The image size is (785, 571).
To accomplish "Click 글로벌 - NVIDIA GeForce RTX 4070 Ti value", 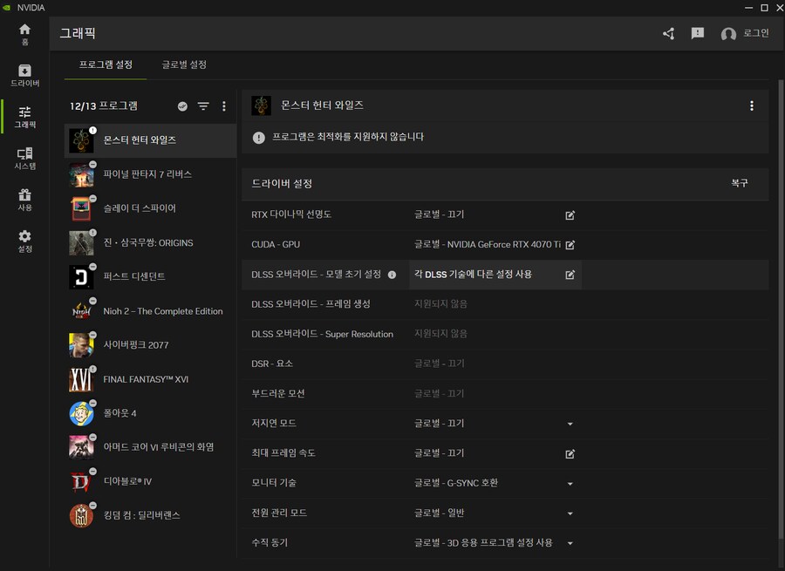I will [x=487, y=244].
